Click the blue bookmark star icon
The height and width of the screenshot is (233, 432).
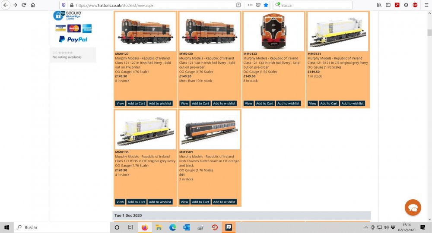click(x=266, y=5)
